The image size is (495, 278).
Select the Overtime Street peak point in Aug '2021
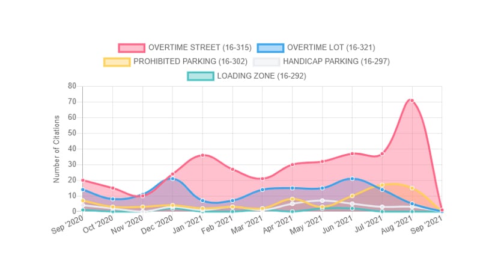412,100
